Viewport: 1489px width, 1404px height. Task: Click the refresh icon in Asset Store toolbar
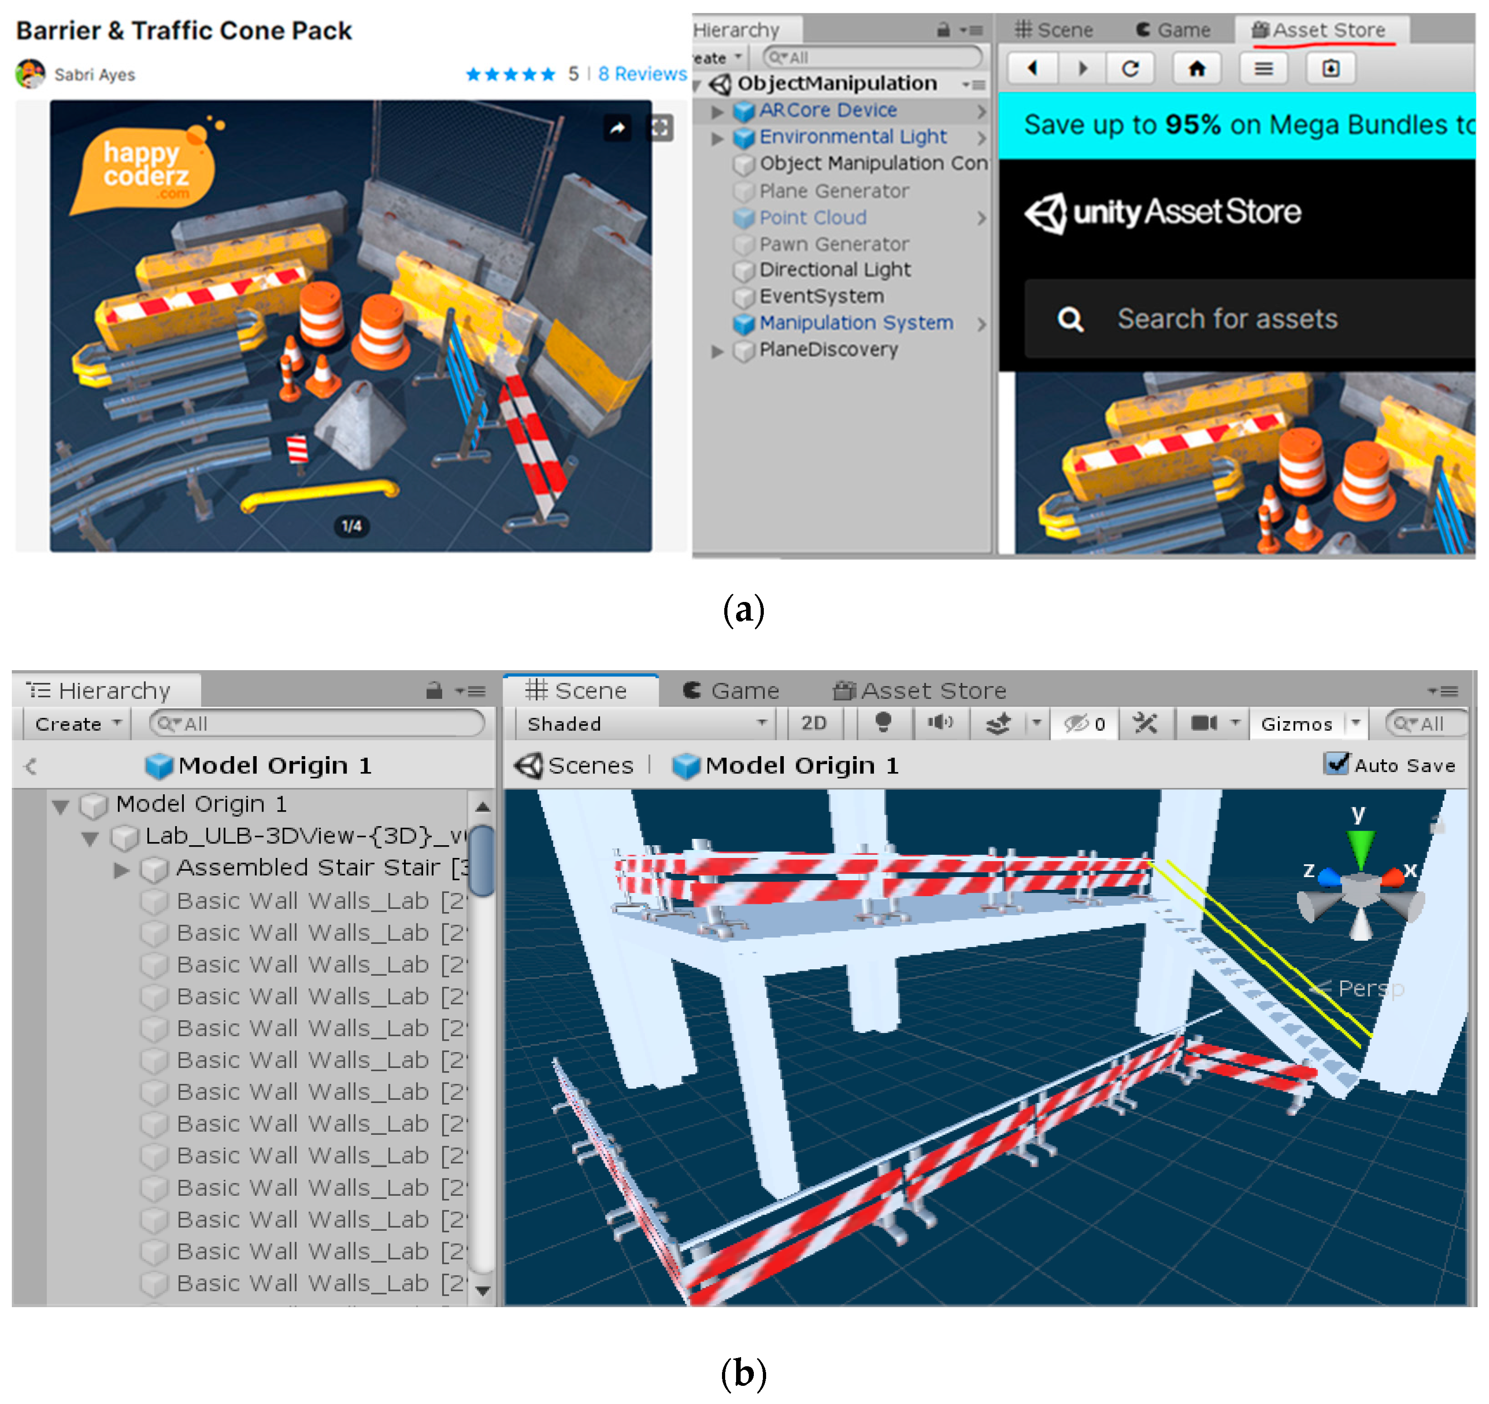[x=1130, y=69]
